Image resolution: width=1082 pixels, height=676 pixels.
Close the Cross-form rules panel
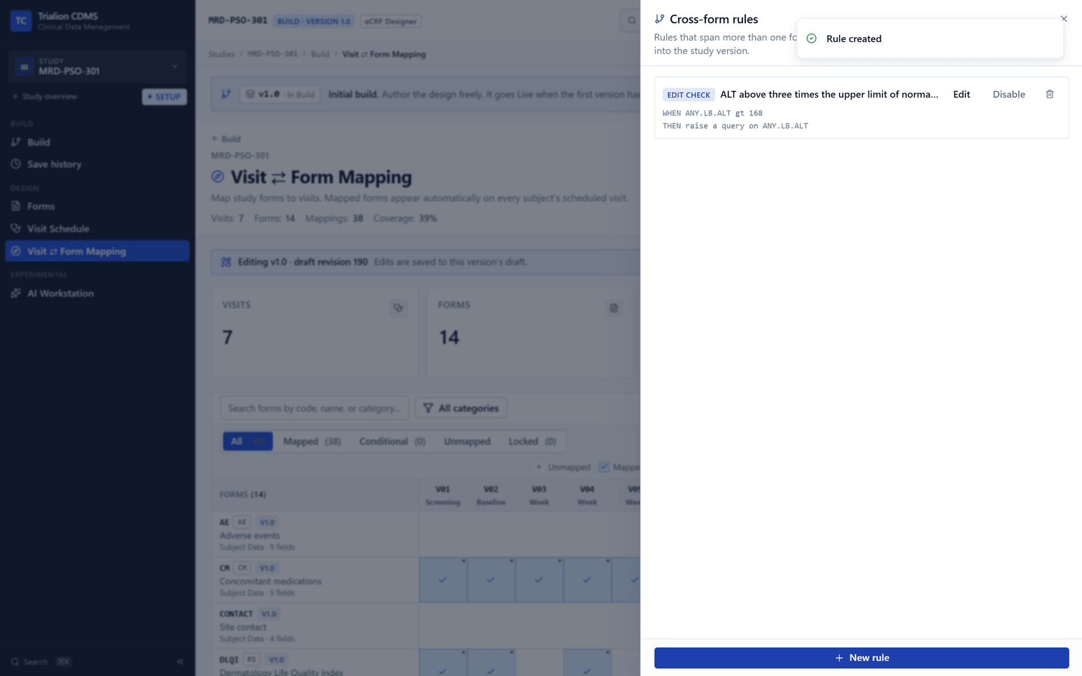click(x=1064, y=19)
